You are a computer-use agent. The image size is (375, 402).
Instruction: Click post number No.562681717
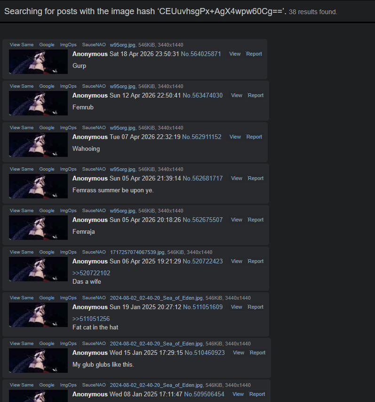[203, 179]
